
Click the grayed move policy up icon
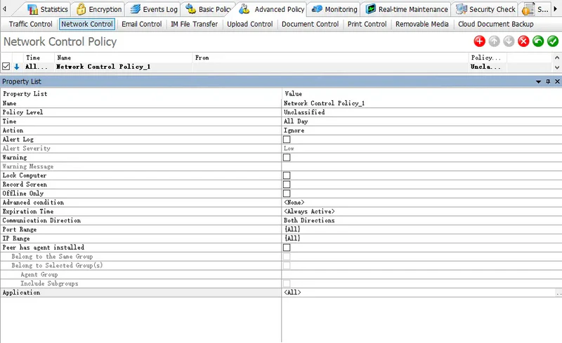494,42
